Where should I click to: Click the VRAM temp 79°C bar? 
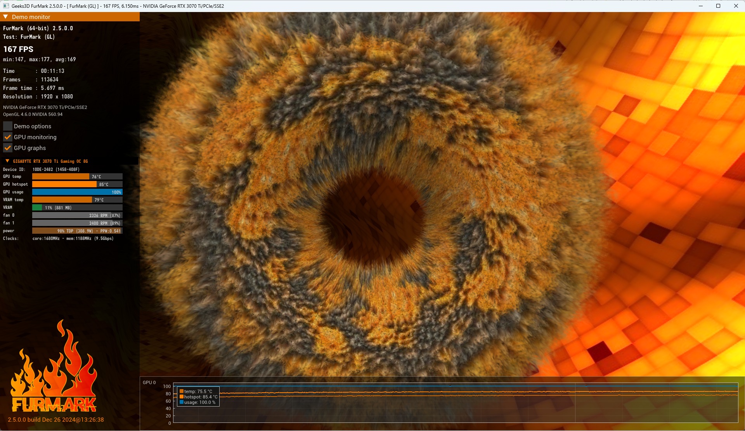pos(77,200)
